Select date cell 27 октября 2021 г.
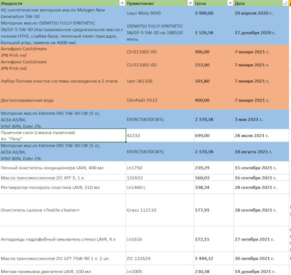 click(x=261, y=239)
